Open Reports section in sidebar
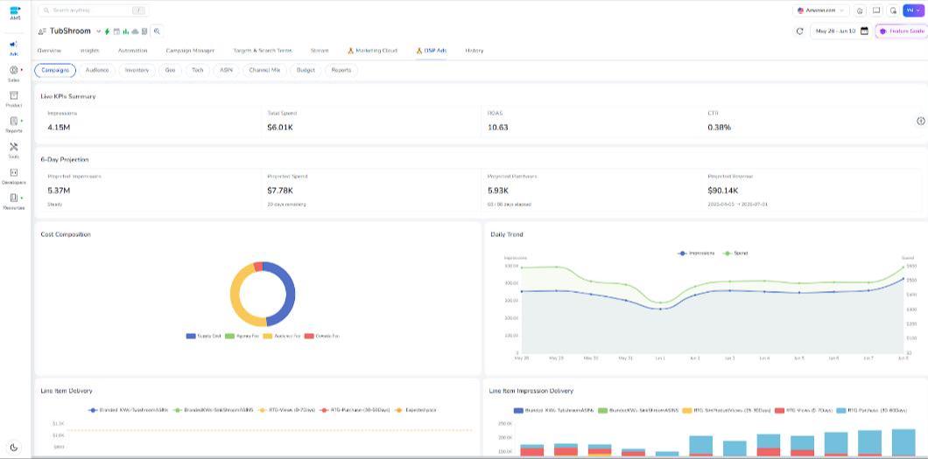 click(x=14, y=125)
